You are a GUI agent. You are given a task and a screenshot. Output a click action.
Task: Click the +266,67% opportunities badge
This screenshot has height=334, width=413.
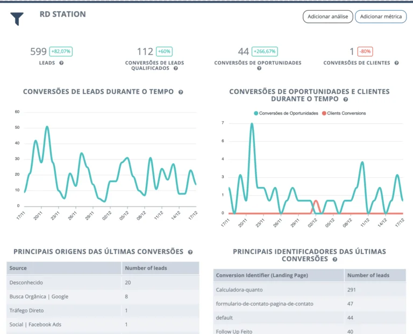[265, 52]
